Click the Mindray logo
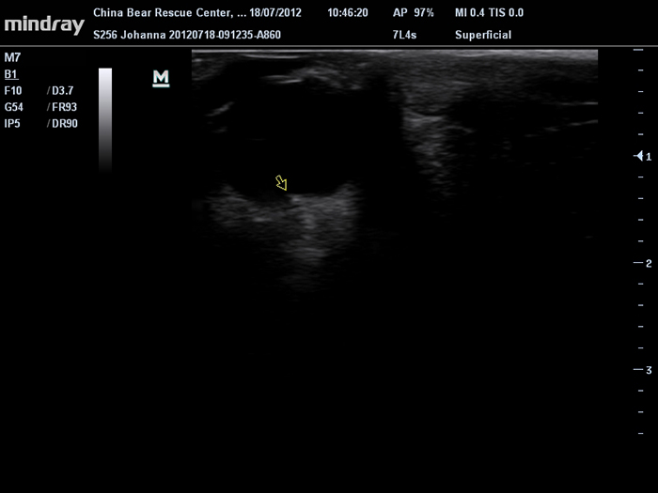Screen dimensions: 658x493 coord(44,23)
